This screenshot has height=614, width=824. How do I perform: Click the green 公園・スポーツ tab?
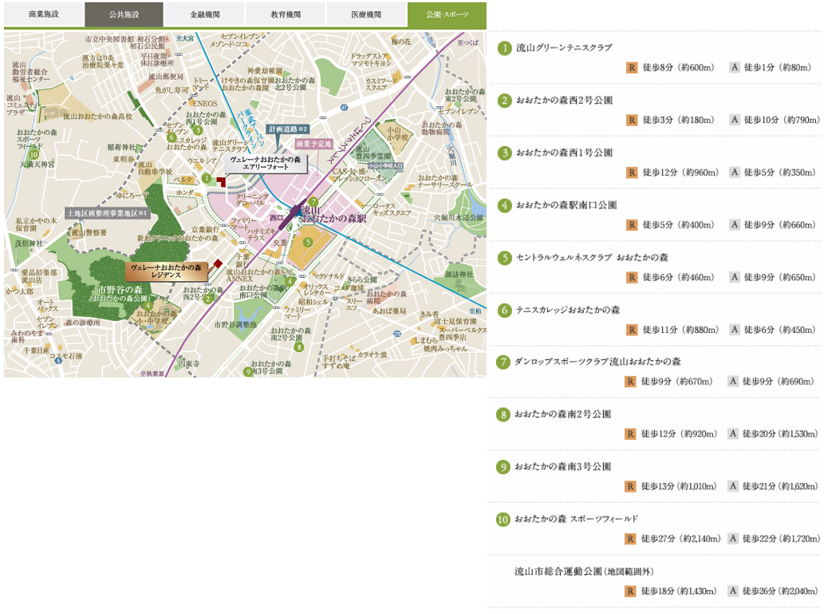click(447, 14)
